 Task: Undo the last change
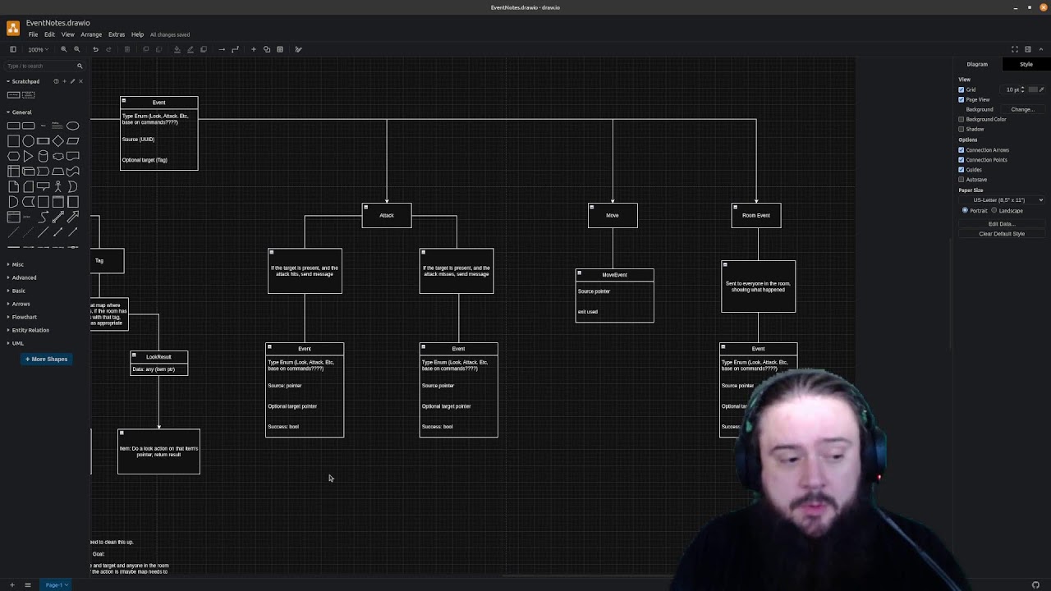point(95,49)
